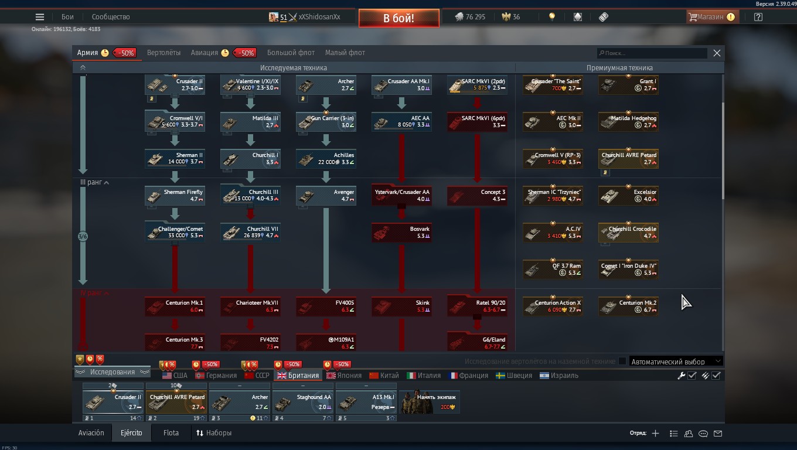
Task: Click the Поиск search field
Action: (652, 53)
